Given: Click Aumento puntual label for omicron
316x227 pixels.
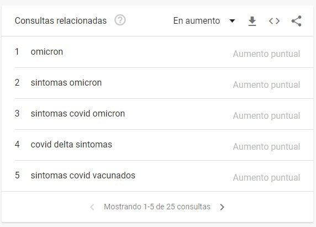Looking at the screenshot, I should (x=266, y=54).
